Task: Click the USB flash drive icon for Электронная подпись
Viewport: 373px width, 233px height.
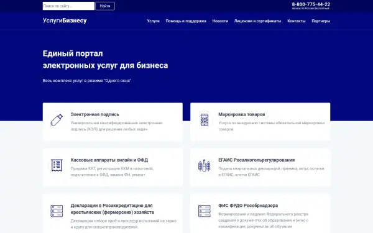Action: click(57, 120)
